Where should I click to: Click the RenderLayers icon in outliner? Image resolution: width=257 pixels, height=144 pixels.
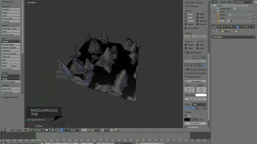point(218,8)
